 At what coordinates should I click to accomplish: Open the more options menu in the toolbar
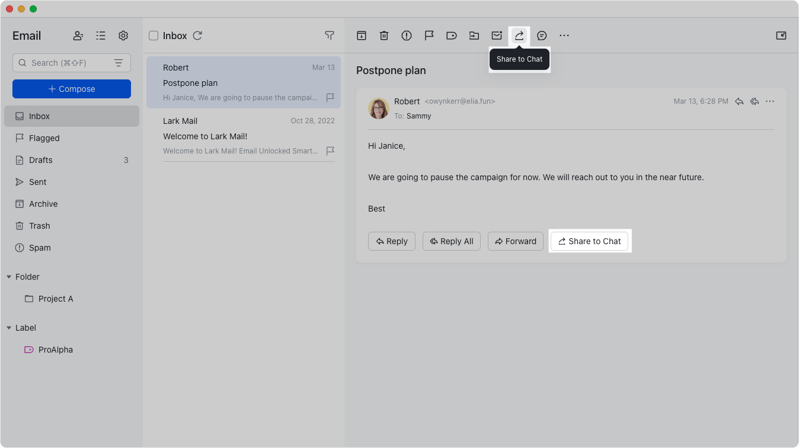pyautogui.click(x=564, y=35)
